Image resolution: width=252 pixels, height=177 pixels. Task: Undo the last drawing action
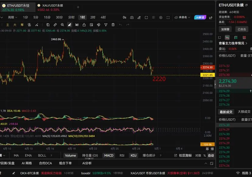tap(120, 25)
